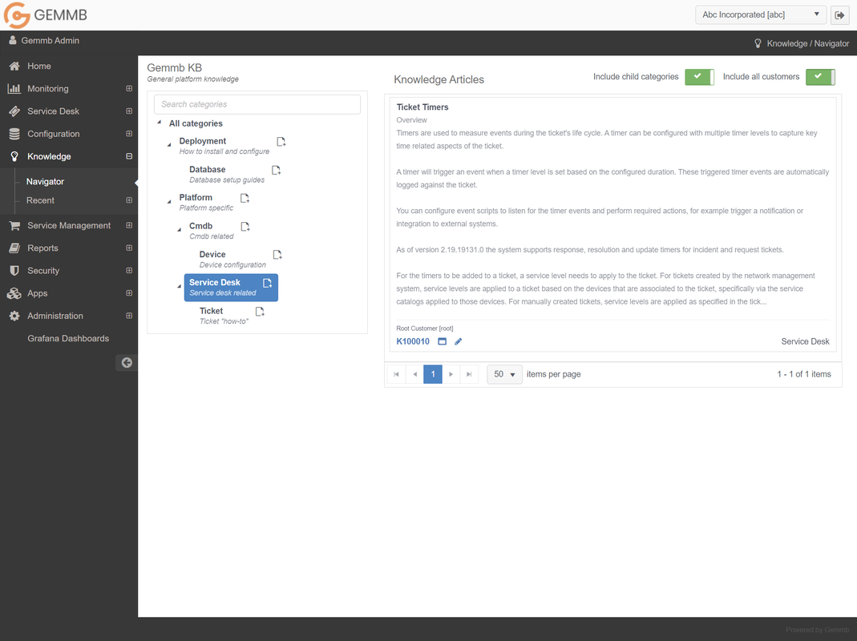
Task: Click the logout icon button
Action: click(x=839, y=15)
